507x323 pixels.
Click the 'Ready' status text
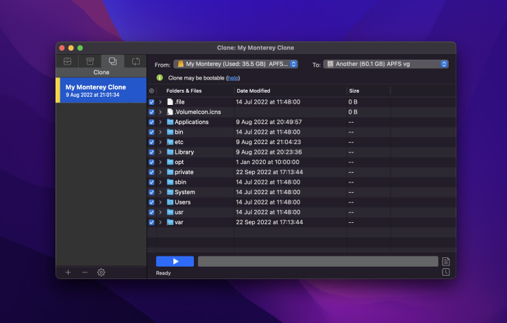163,273
